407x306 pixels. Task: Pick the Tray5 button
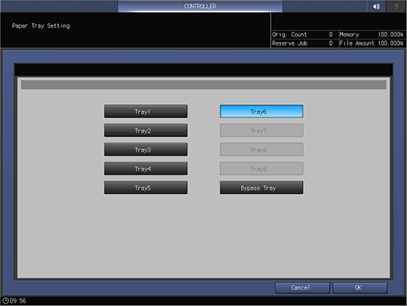pos(146,188)
